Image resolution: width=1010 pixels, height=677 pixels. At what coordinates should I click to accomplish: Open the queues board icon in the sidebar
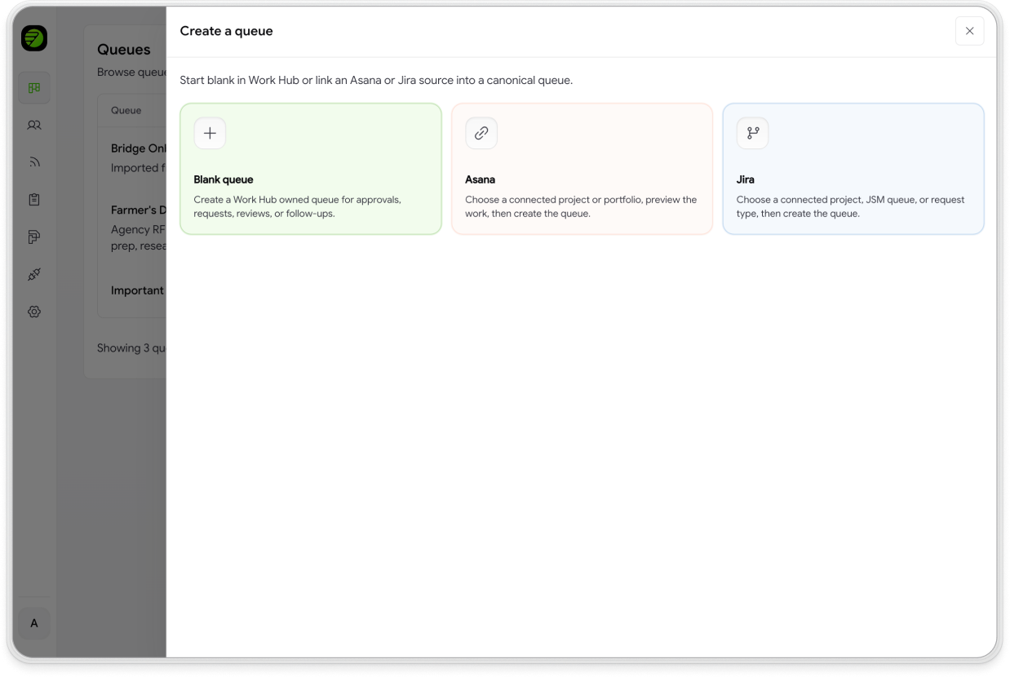coord(34,87)
